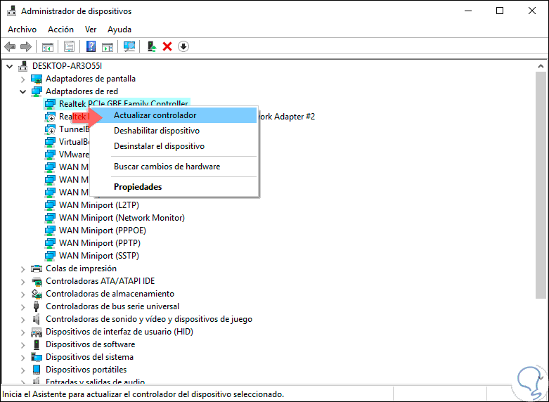
Task: Click the disabled adapter icon beside TunnelB
Action: coord(50,129)
